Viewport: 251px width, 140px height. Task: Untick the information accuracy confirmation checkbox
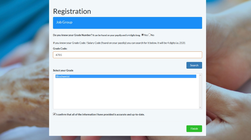[54, 114]
